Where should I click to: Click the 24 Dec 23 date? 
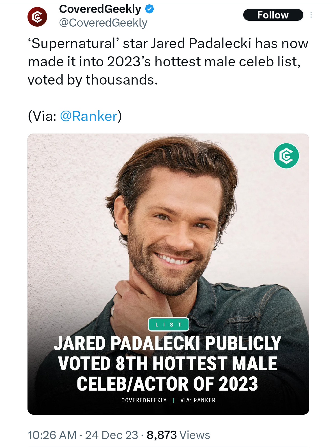(x=112, y=435)
